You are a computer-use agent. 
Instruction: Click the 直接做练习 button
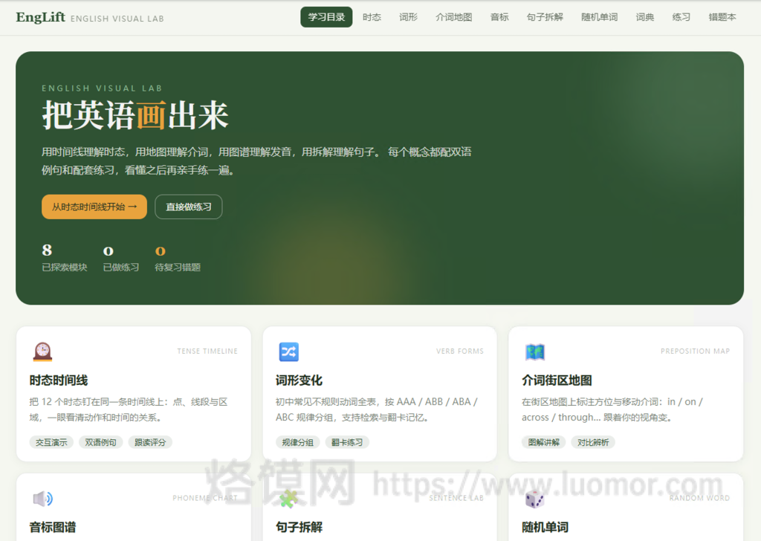coord(189,207)
